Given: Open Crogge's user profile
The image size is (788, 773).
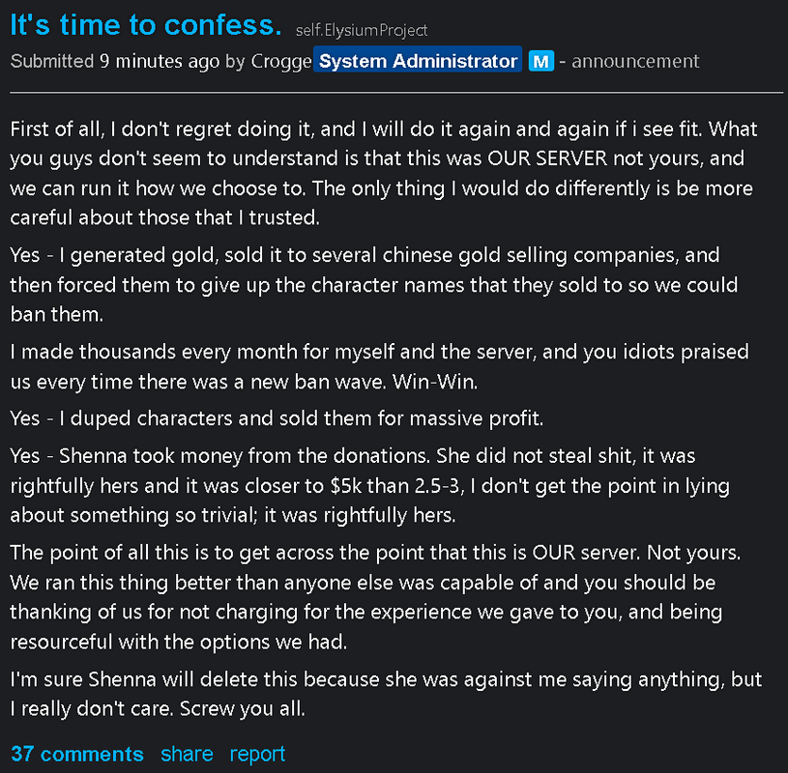Looking at the screenshot, I should tap(281, 61).
